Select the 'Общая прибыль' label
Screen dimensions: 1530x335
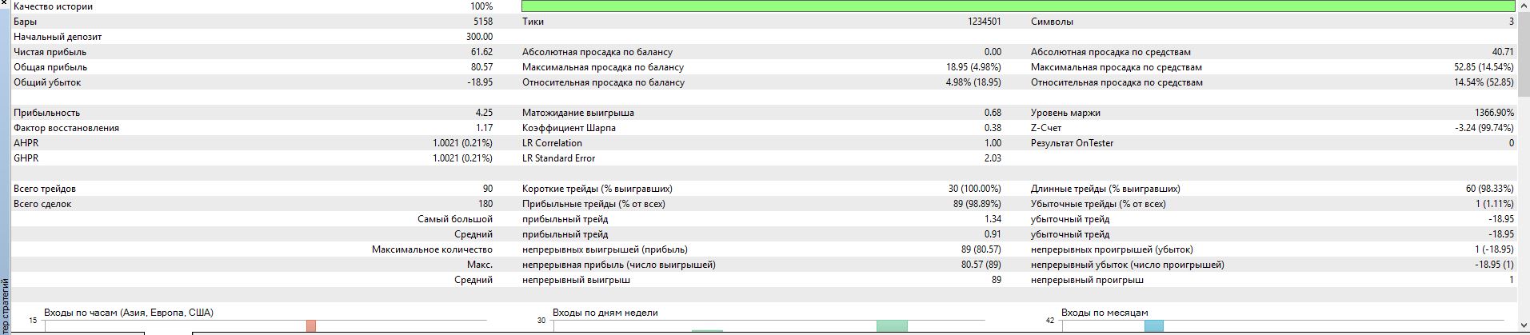point(50,67)
